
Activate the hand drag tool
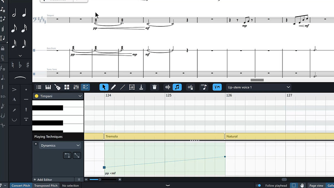pos(302,185)
